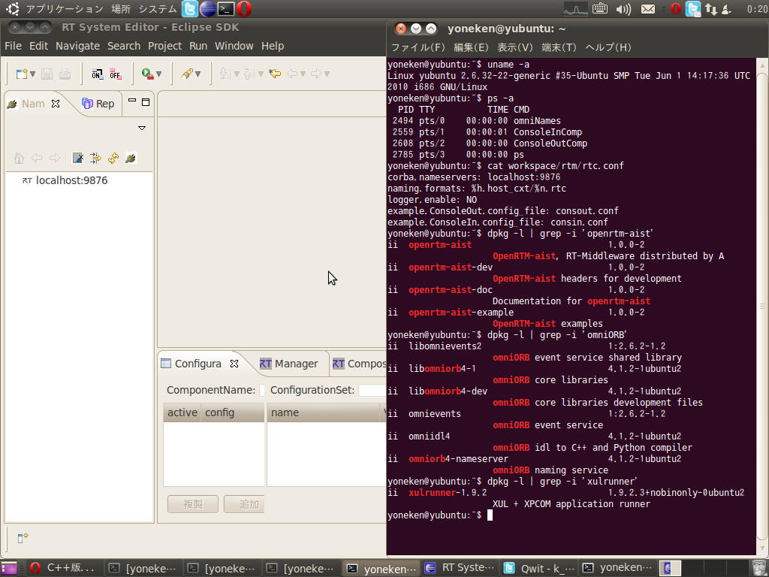Image resolution: width=769 pixels, height=577 pixels.
Task: Open the Eclipse Navigate menu
Action: [77, 46]
